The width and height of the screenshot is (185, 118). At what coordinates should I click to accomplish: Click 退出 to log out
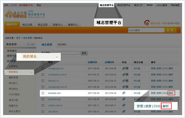[x=39, y=5]
